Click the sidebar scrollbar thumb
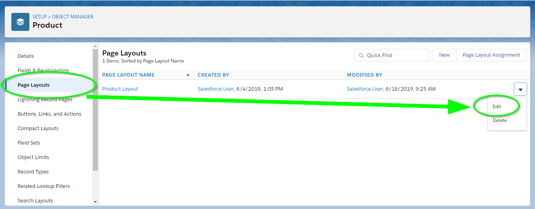The height and width of the screenshot is (209, 535). coord(95,110)
